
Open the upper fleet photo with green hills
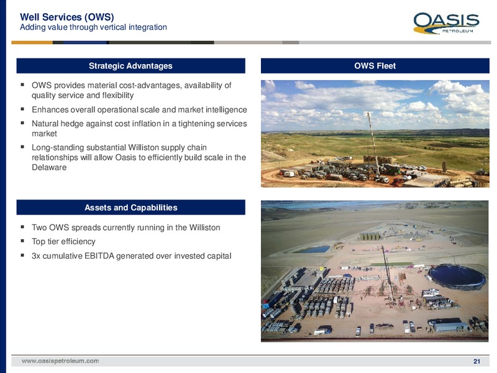pos(375,134)
